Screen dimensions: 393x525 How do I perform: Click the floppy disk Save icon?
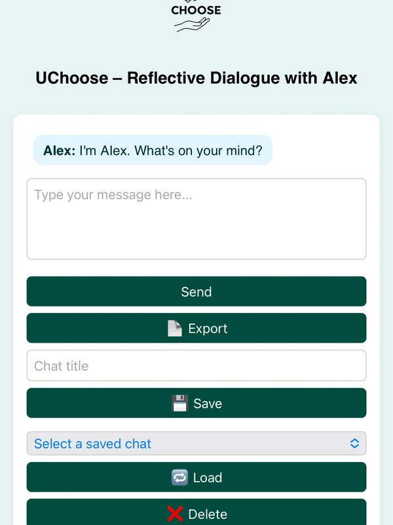[179, 403]
